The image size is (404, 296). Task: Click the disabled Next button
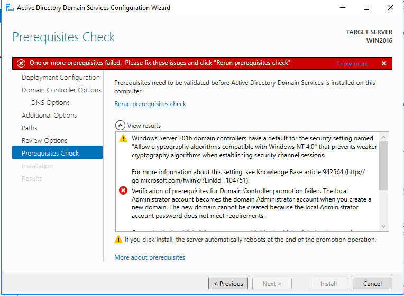(272, 283)
